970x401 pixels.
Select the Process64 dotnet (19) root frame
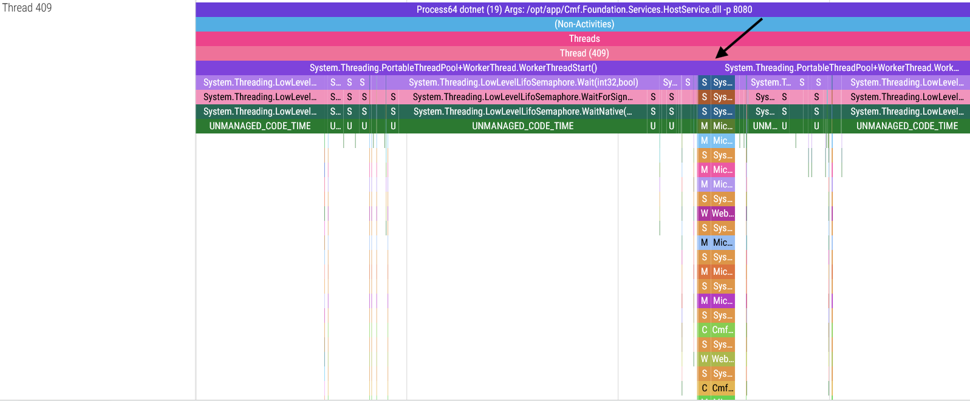(583, 10)
